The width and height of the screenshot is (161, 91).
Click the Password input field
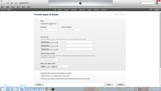49,30
